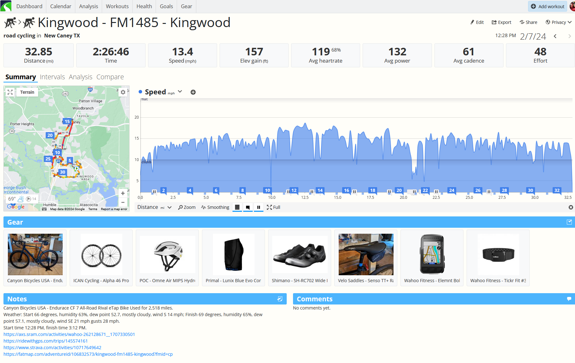Open the Terrain map type selector
Viewport: 575px width, 363px height.
pos(27,92)
